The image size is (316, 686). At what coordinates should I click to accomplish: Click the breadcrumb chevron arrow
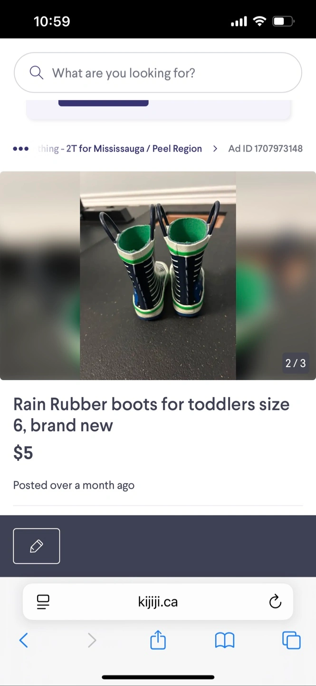215,149
